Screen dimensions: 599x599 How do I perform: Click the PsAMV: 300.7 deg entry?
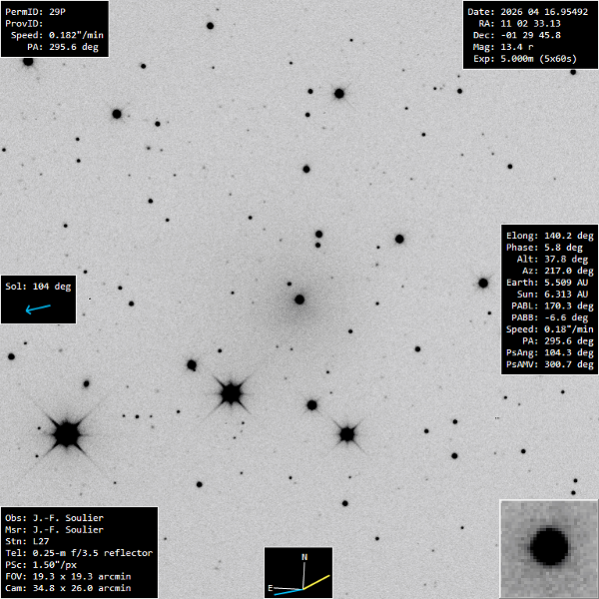pyautogui.click(x=547, y=365)
